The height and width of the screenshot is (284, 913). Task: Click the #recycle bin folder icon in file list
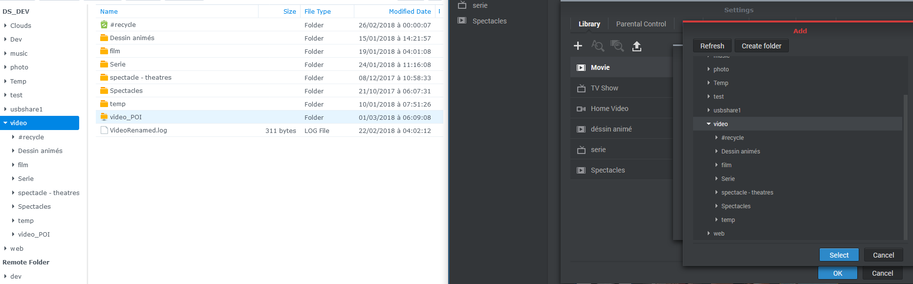point(104,24)
